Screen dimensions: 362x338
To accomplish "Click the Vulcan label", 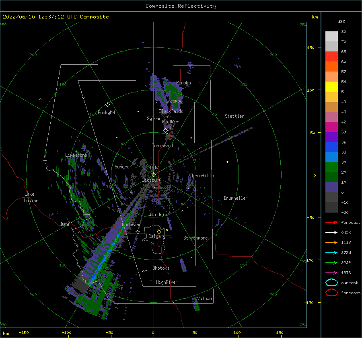I will (204, 299).
